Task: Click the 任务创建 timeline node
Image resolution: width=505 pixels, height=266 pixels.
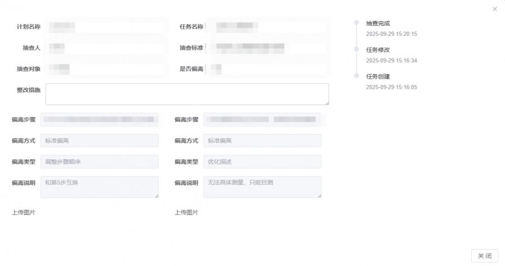Action: pos(356,76)
